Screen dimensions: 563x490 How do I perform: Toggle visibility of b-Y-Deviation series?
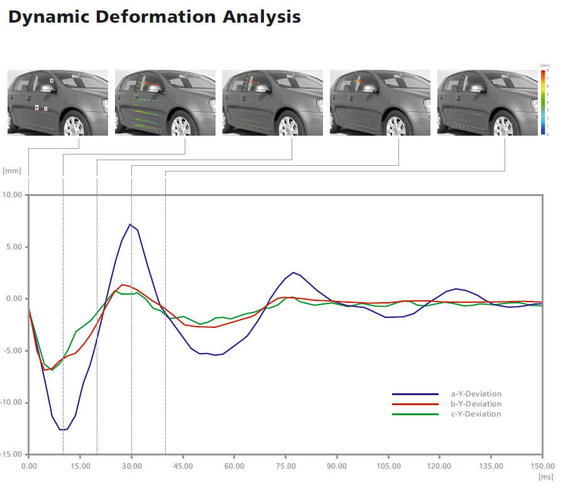coord(476,404)
